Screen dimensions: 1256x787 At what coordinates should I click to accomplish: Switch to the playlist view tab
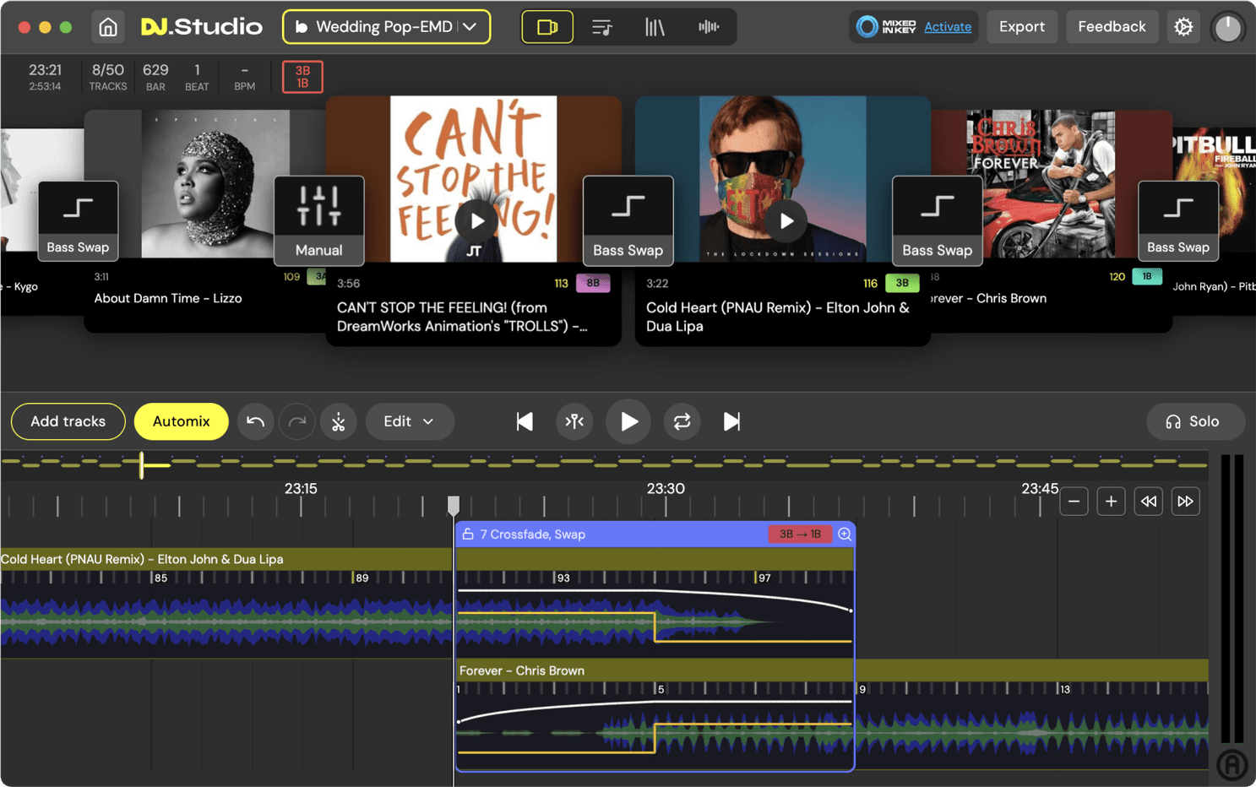tap(601, 27)
